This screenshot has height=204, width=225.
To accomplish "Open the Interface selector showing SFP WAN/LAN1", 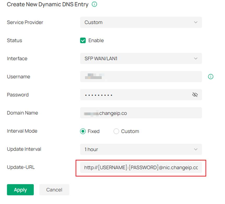I will click(x=141, y=58).
